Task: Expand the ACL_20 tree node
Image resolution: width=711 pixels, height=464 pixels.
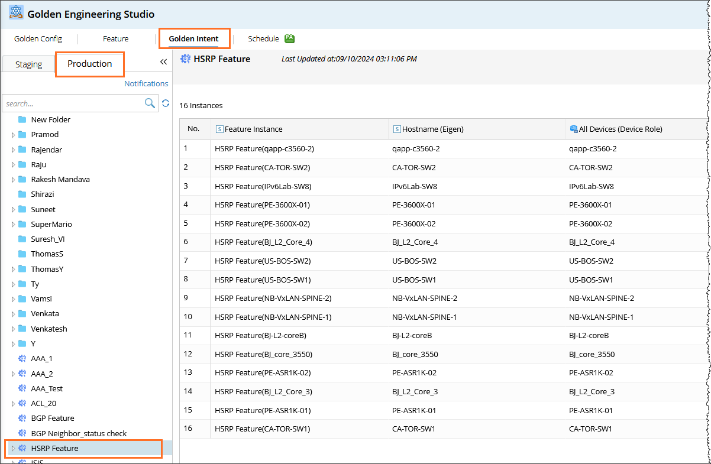Action: (13, 404)
